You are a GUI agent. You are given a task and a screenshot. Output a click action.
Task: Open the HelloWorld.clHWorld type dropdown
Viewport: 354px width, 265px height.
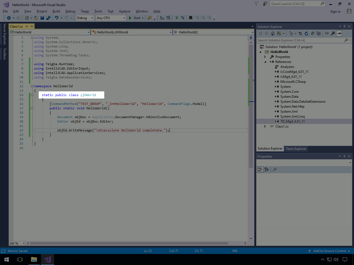pos(132,32)
